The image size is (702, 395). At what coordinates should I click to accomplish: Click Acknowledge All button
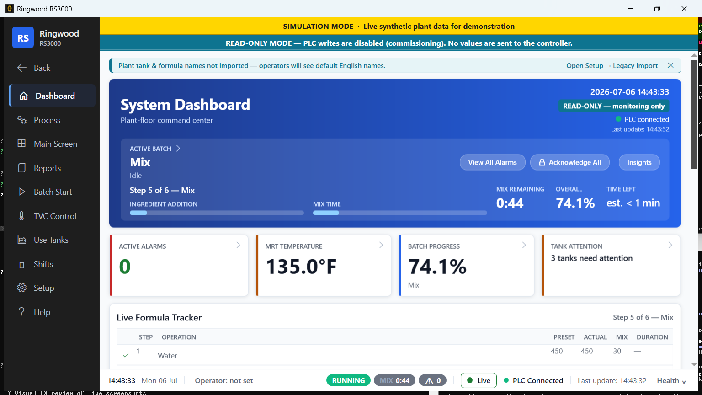[569, 162]
